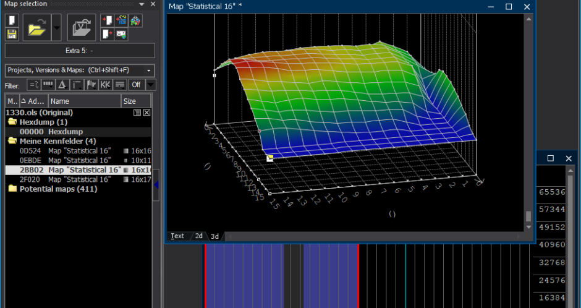Open Projects, Versions & Maps dropdown
This screenshot has height=308, width=581.
pos(80,71)
